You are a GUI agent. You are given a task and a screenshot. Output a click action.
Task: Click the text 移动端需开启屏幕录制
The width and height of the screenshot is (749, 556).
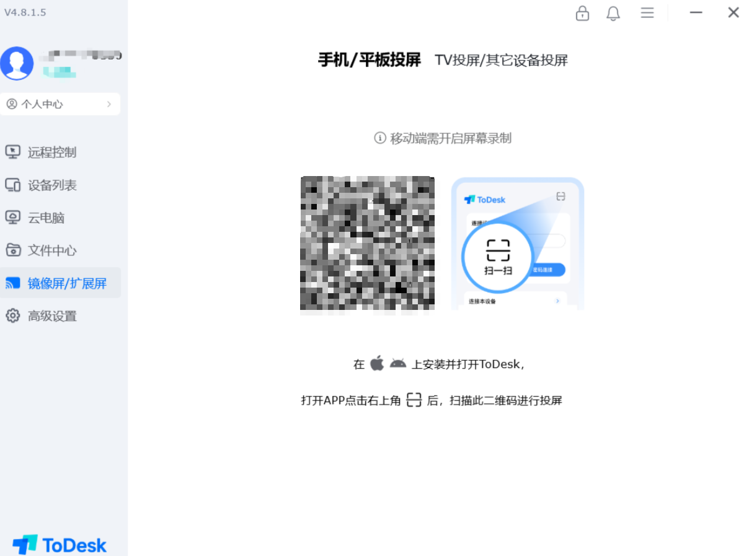point(451,138)
